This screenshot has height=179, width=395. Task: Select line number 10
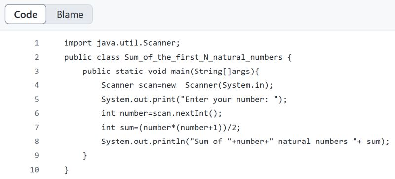[35, 170]
